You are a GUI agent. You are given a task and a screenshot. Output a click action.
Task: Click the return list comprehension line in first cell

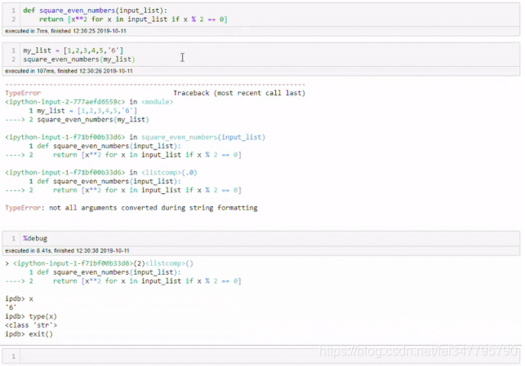pos(133,20)
